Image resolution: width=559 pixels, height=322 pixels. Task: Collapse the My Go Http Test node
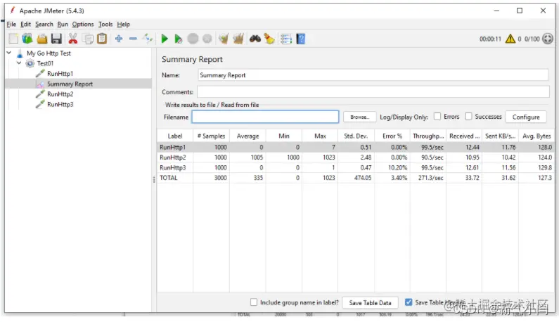(9, 53)
